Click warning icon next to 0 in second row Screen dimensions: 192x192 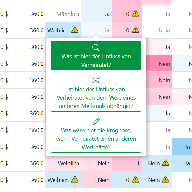[136, 30]
